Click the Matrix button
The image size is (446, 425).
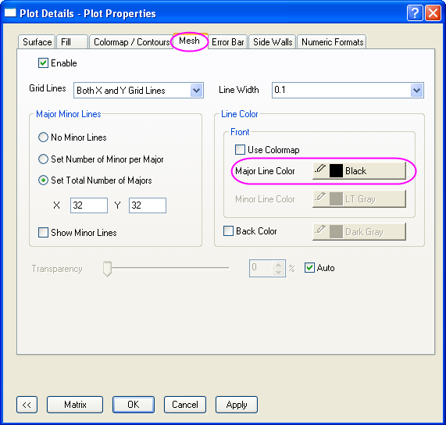coord(75,405)
